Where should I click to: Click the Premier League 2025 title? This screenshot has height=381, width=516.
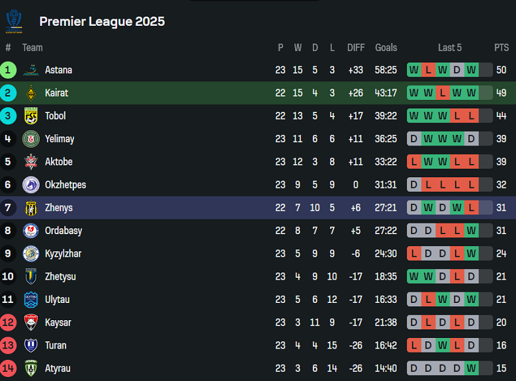coord(102,21)
